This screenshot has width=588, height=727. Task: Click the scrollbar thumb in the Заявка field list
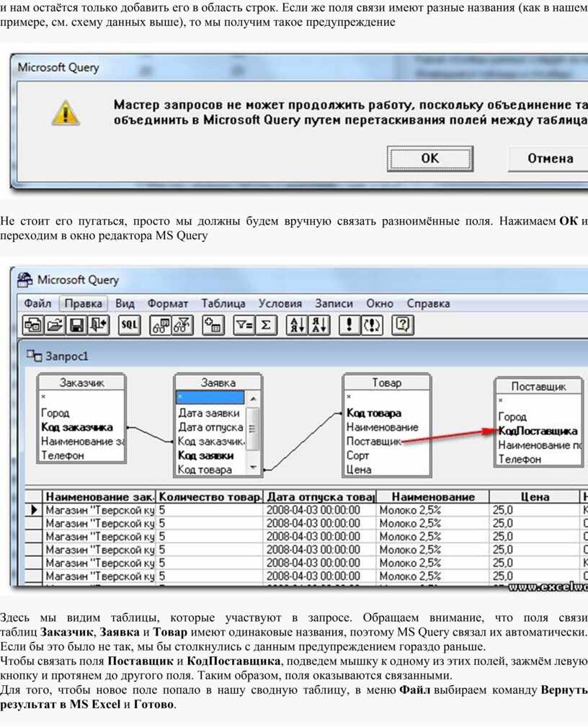pos(253,429)
